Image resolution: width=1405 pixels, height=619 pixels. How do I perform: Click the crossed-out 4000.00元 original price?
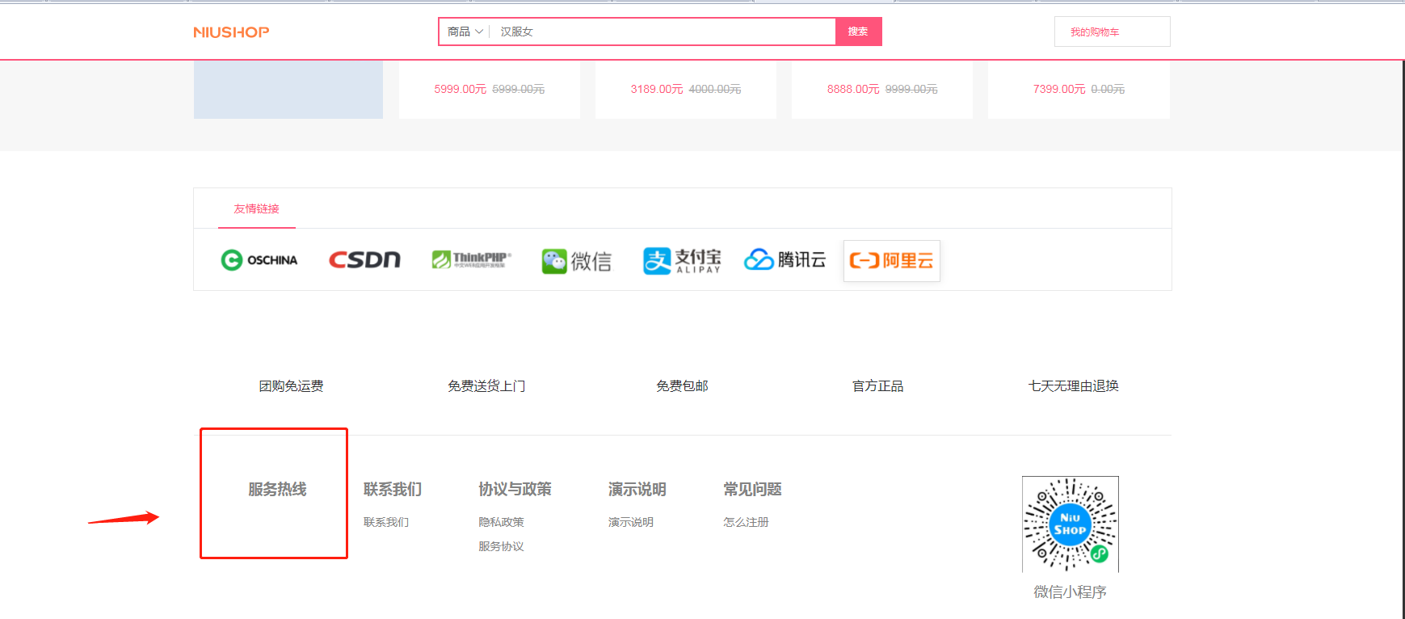715,89
